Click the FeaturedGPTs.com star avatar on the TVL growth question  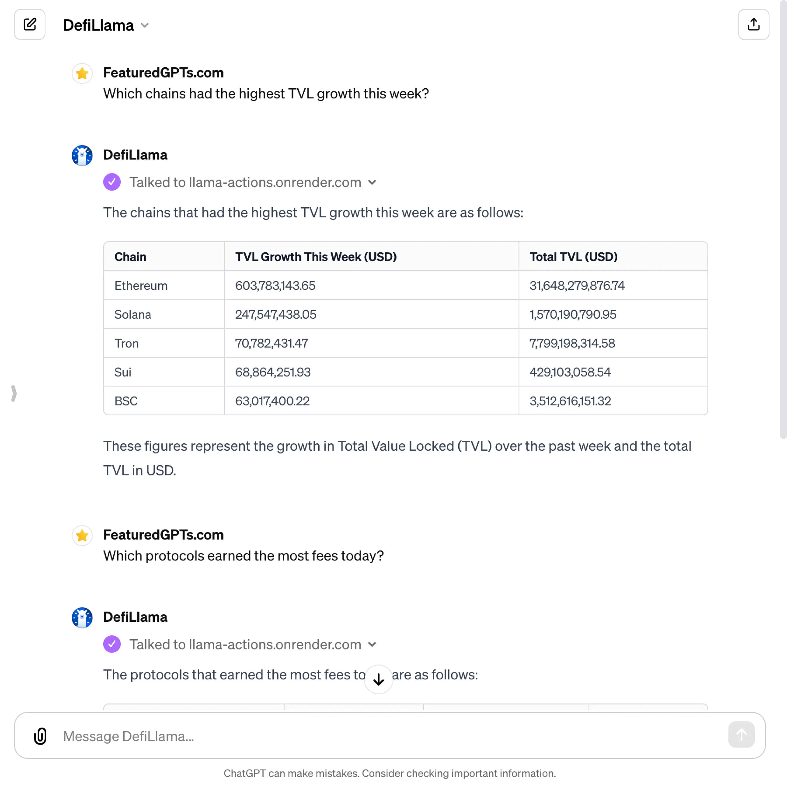point(82,73)
